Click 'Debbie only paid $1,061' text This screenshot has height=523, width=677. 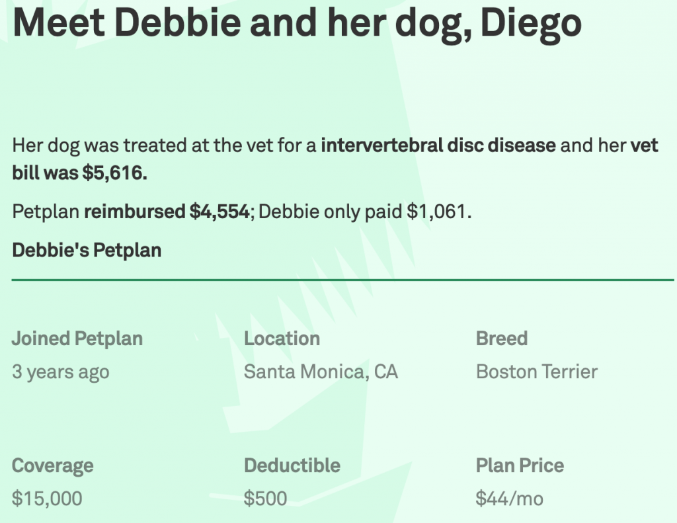click(x=363, y=212)
